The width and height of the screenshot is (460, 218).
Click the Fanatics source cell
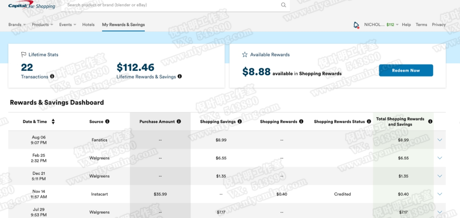(x=100, y=140)
